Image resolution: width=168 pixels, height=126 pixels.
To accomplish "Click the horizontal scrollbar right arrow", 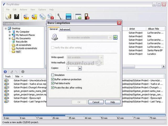I will click(164, 67).
